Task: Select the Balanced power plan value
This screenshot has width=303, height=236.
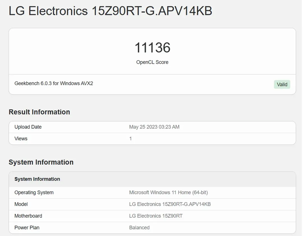Action: click(139, 228)
